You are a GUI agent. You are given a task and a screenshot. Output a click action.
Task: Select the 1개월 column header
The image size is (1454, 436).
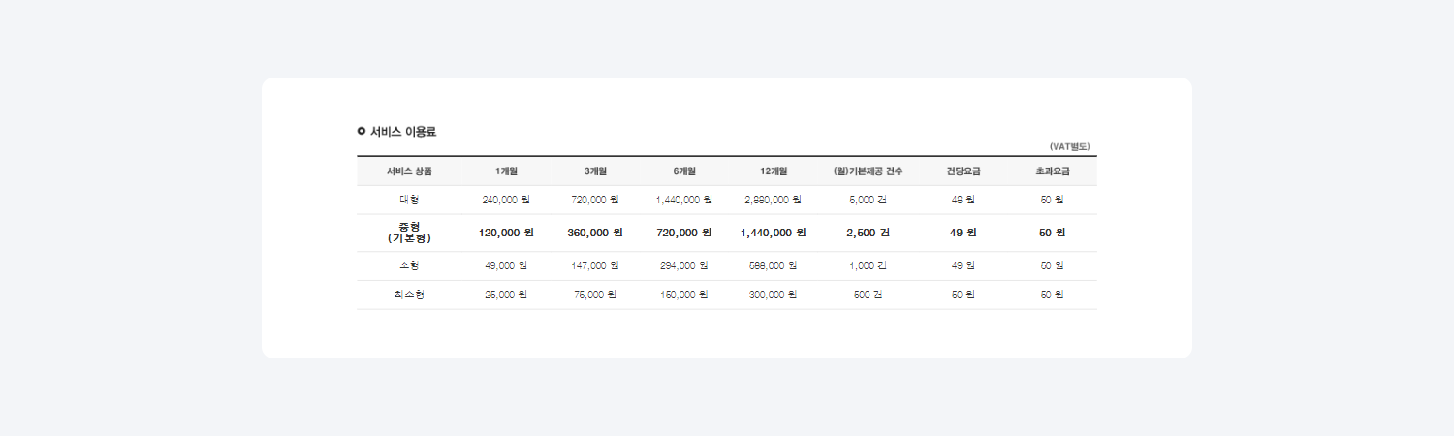[506, 171]
